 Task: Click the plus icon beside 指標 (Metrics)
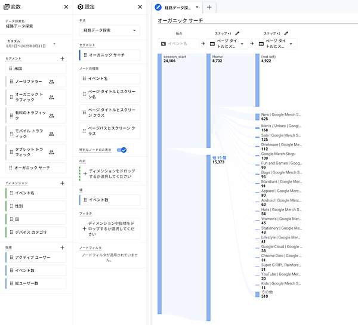click(x=63, y=247)
